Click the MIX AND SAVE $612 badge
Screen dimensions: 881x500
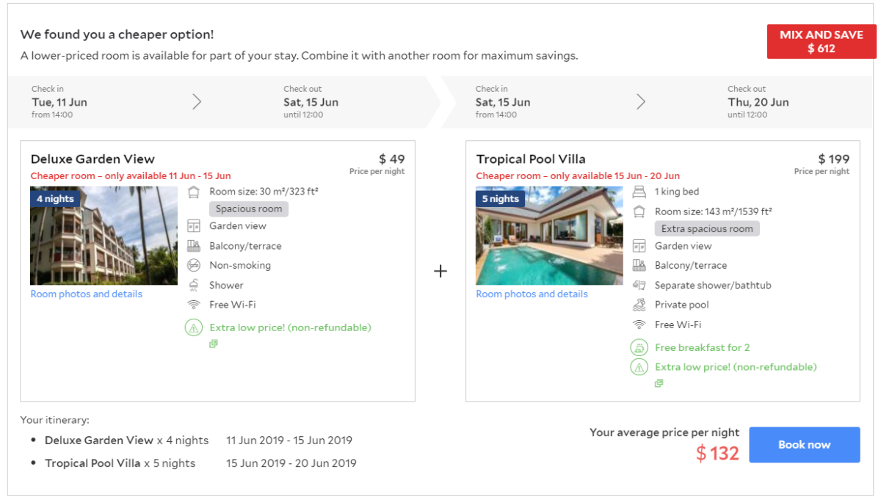click(821, 42)
